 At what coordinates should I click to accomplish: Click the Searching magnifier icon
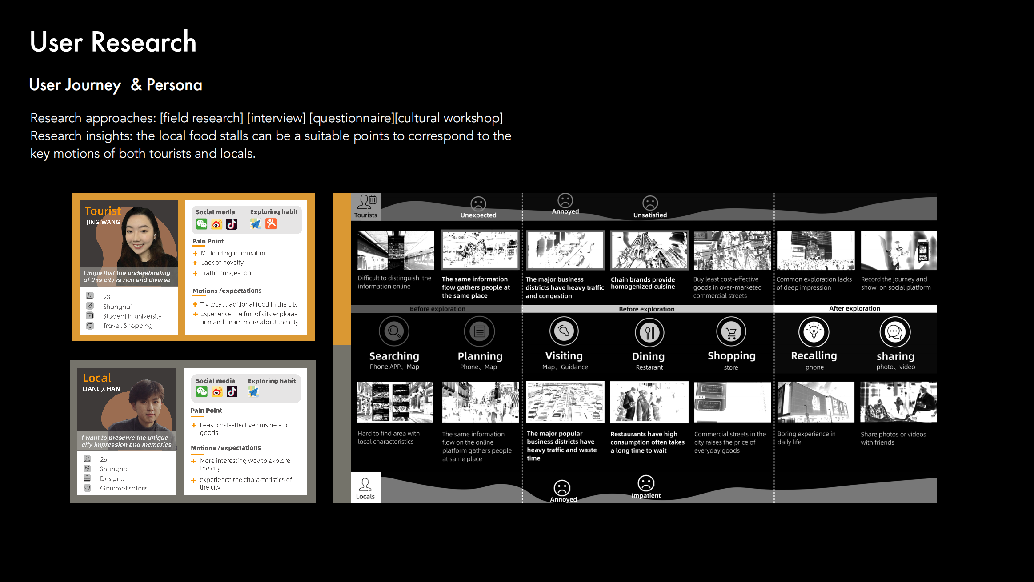tap(394, 331)
